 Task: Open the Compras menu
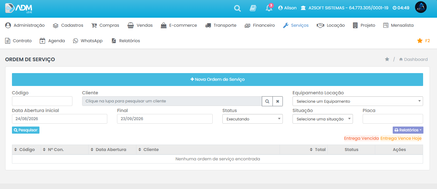click(105, 25)
